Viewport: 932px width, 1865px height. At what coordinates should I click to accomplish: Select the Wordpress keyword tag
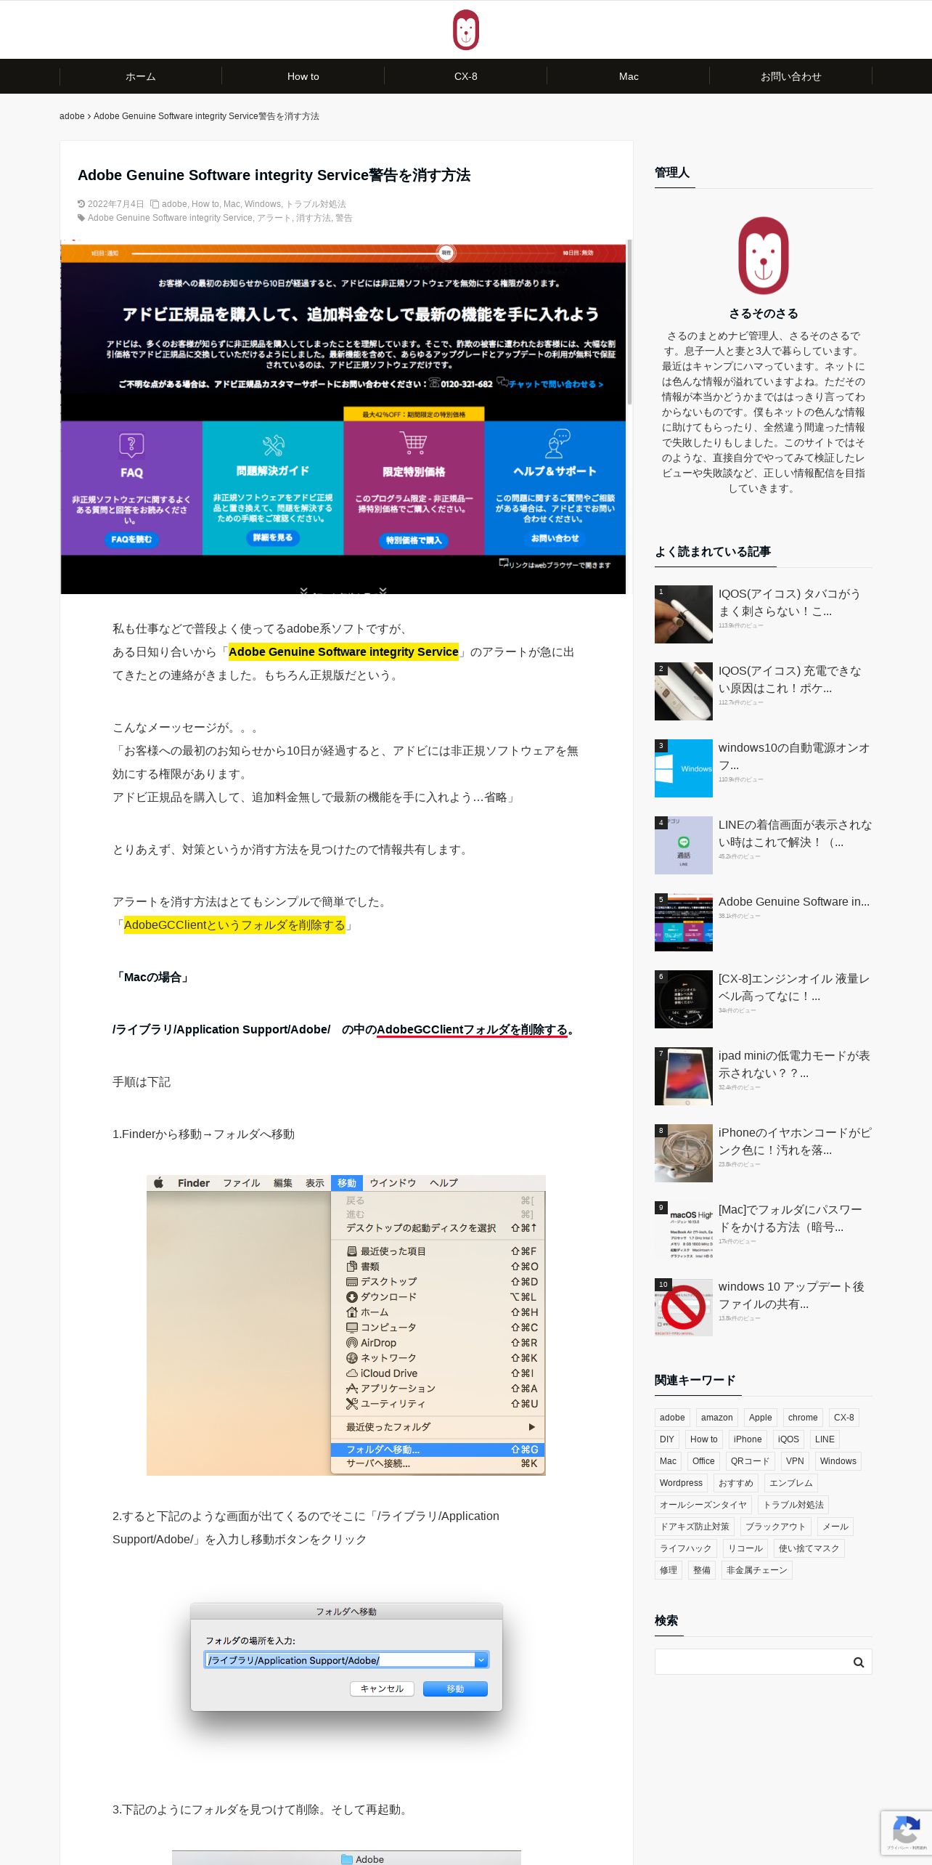(x=682, y=1483)
